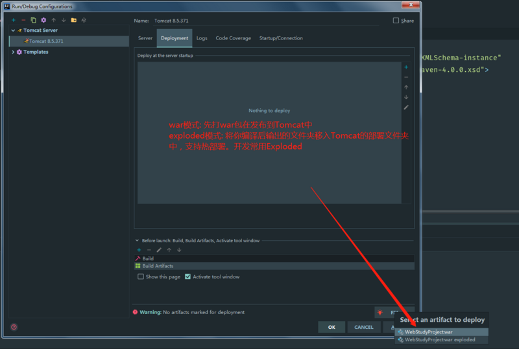Move deployment item up
519x349 pixels.
coord(406,87)
